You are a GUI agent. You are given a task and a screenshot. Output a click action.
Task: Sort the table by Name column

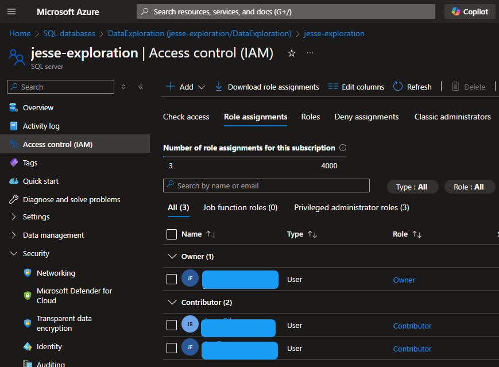[x=199, y=234]
